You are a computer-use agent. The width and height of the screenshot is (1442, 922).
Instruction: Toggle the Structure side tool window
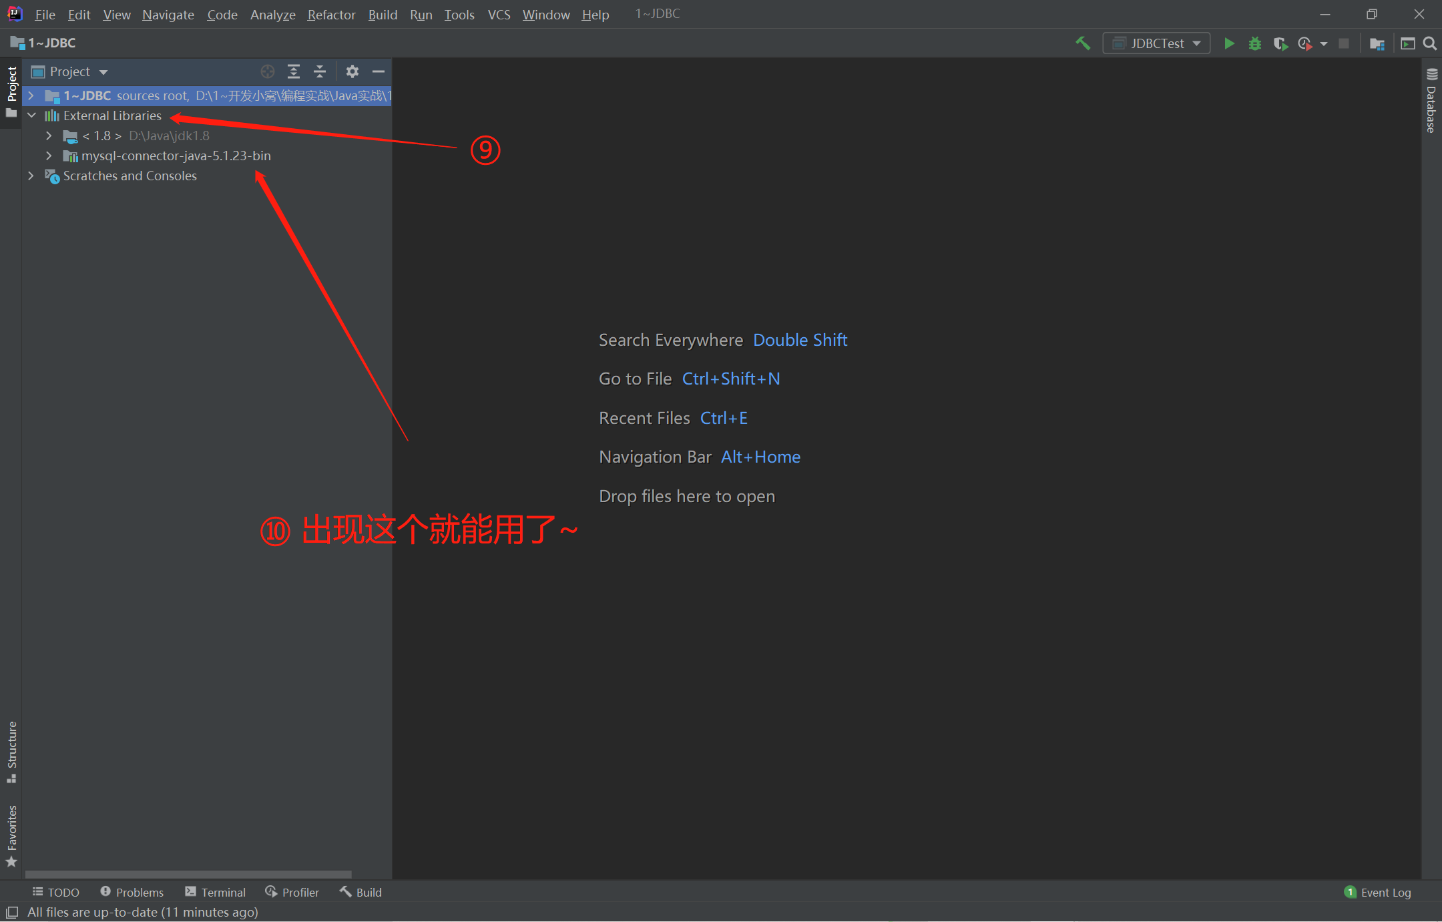[x=11, y=751]
